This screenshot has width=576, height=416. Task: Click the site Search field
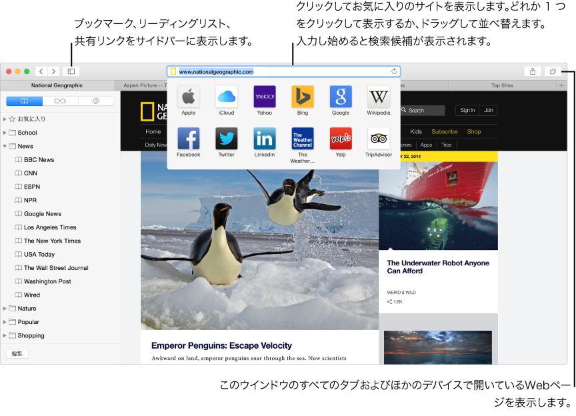tap(423, 110)
